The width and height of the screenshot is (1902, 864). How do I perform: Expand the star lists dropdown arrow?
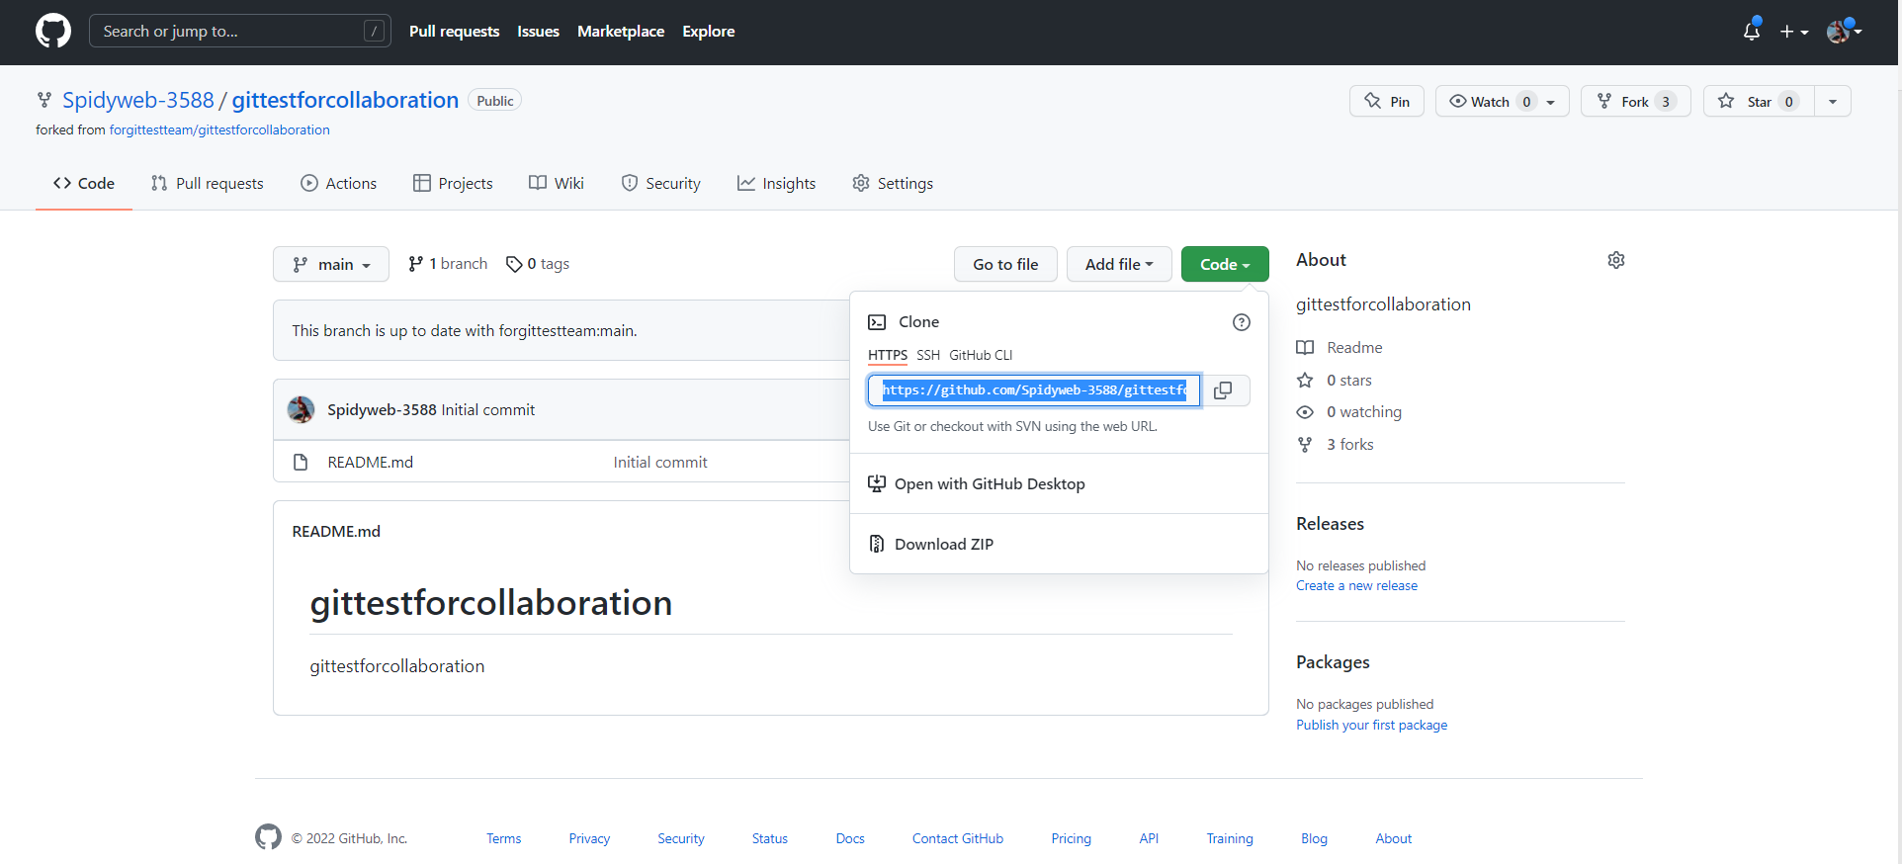(1833, 101)
